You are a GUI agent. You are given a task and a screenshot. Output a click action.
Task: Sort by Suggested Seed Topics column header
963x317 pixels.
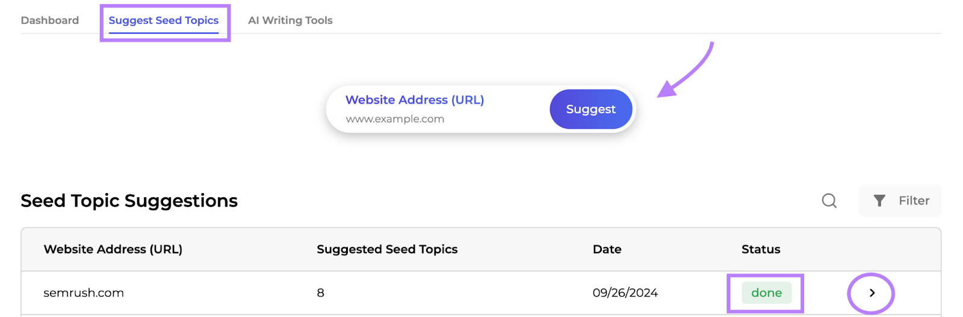pyautogui.click(x=387, y=249)
